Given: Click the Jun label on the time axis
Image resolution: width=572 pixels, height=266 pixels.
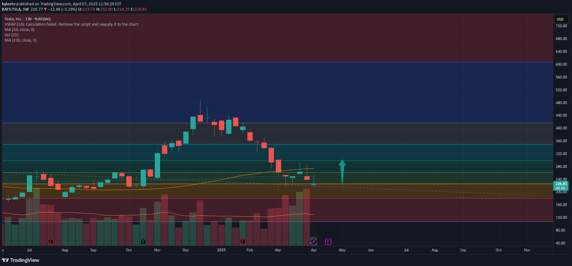Looking at the screenshot, I should click(x=371, y=250).
